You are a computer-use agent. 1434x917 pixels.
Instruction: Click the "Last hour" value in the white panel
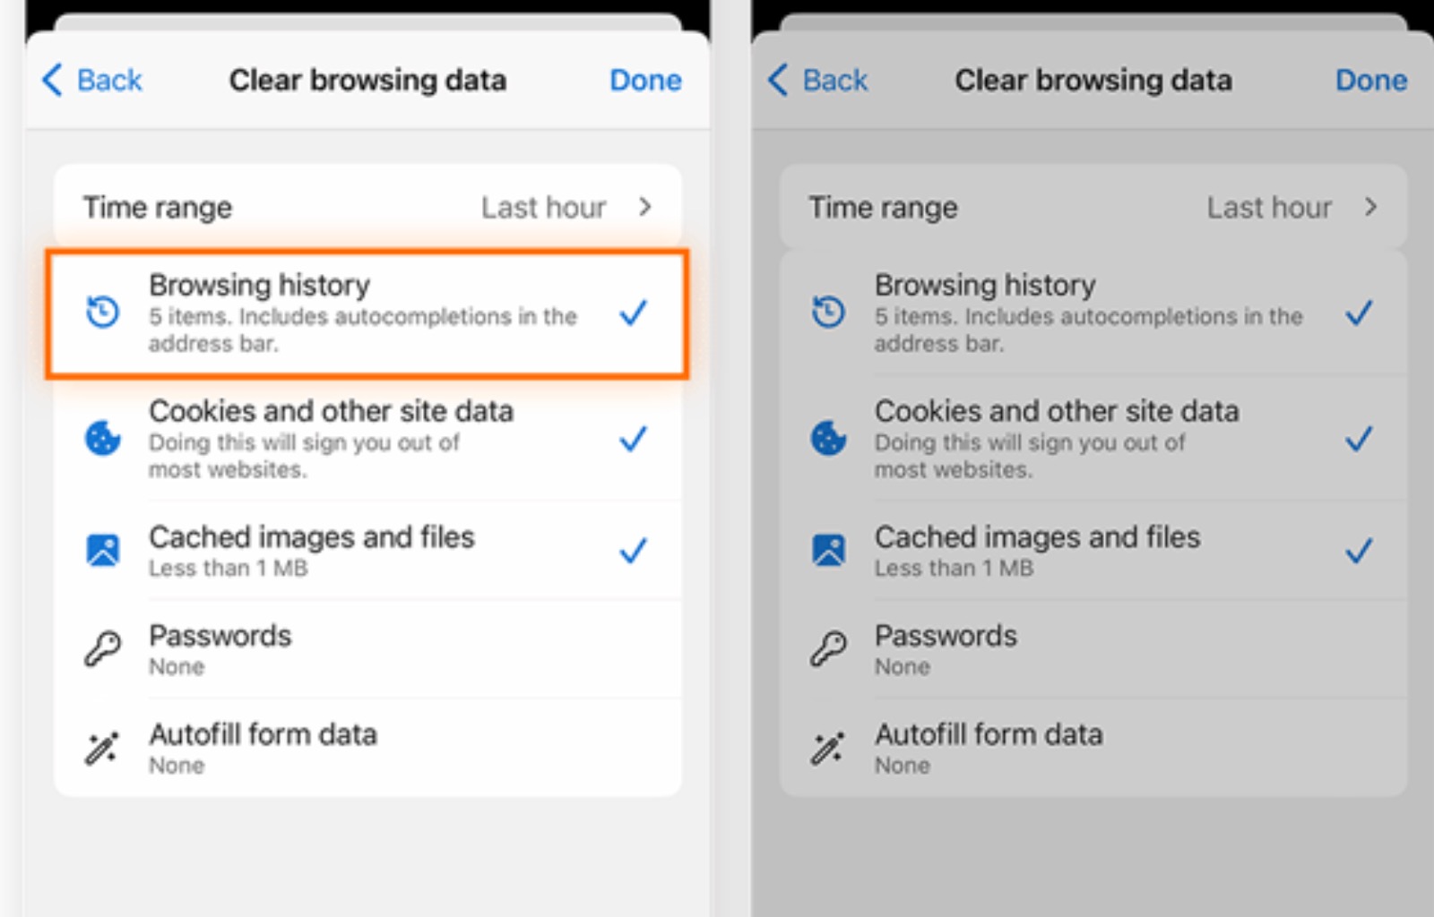[x=543, y=208]
